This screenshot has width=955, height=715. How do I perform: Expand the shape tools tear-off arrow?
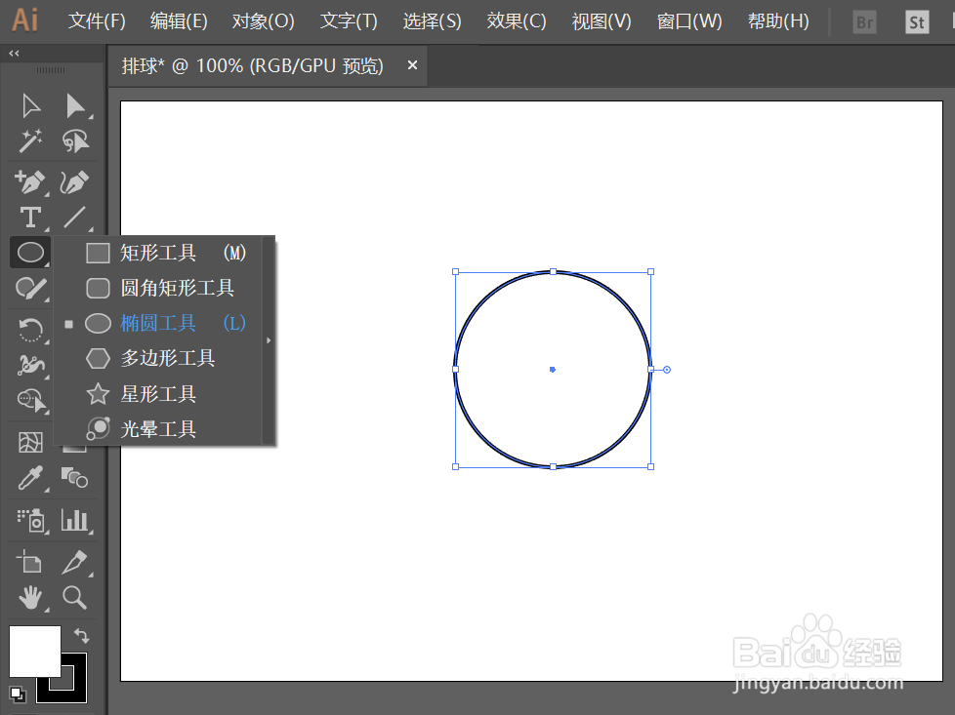268,340
